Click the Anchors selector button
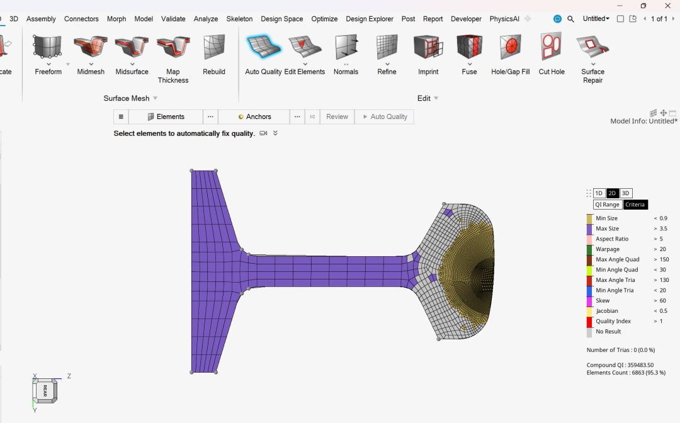Viewport: 680px width, 423px height. click(x=254, y=116)
